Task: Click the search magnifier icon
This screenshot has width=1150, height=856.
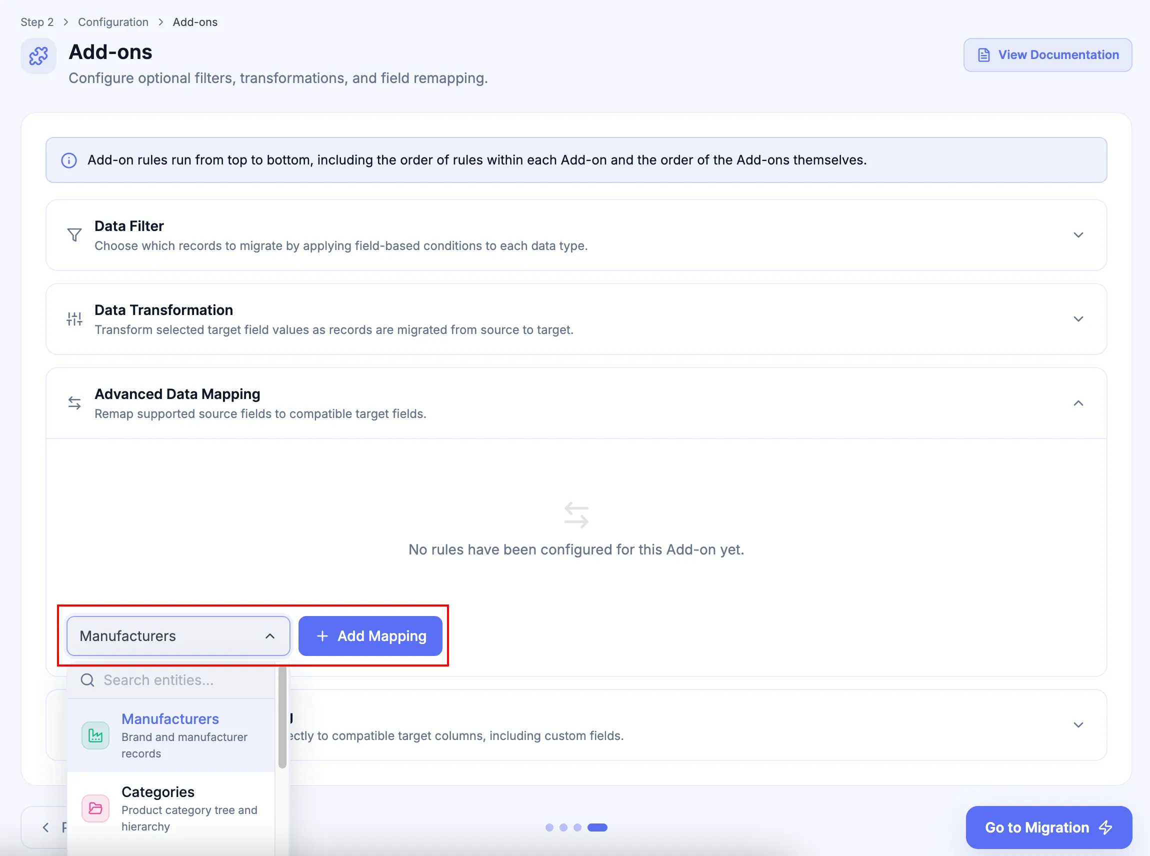Action: (x=87, y=680)
